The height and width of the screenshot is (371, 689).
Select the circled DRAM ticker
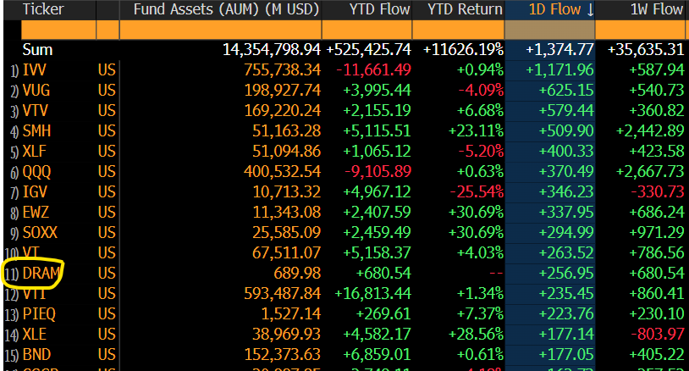(x=42, y=273)
